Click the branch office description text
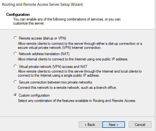The image size is (156, 131). pos(67,88)
